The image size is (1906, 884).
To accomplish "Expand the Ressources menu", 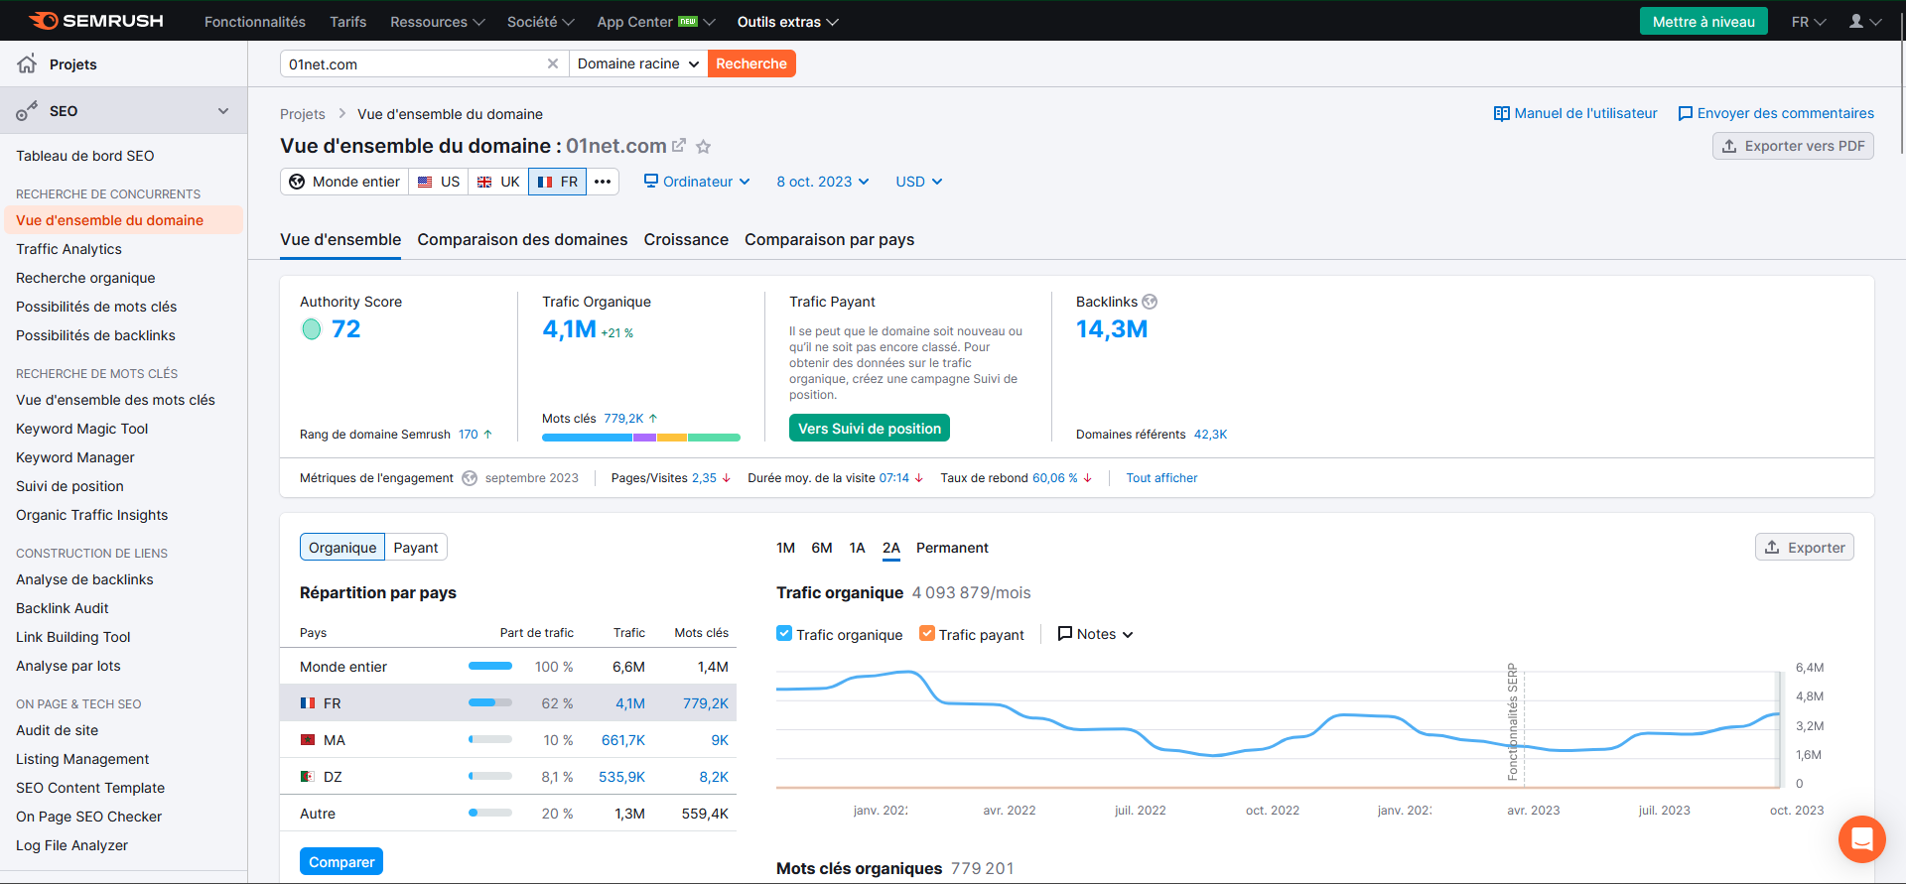I will 438,22.
